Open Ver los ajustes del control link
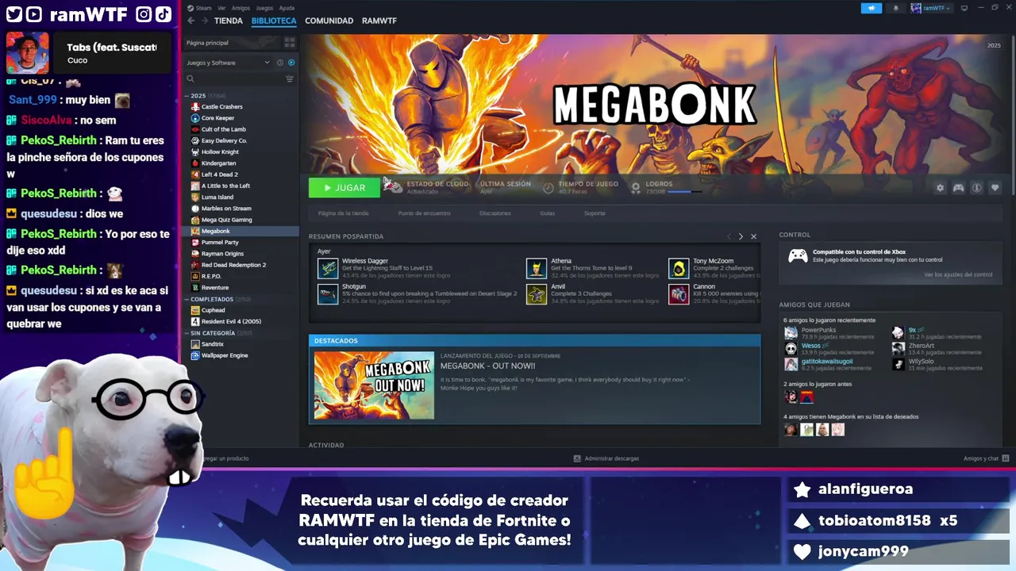This screenshot has height=571, width=1016. [958, 274]
